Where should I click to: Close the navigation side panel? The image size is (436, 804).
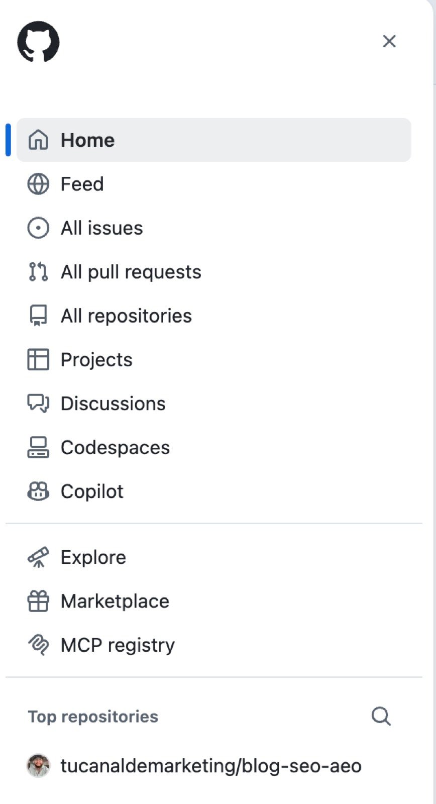[389, 41]
